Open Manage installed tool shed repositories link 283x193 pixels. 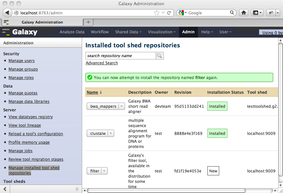(34, 170)
